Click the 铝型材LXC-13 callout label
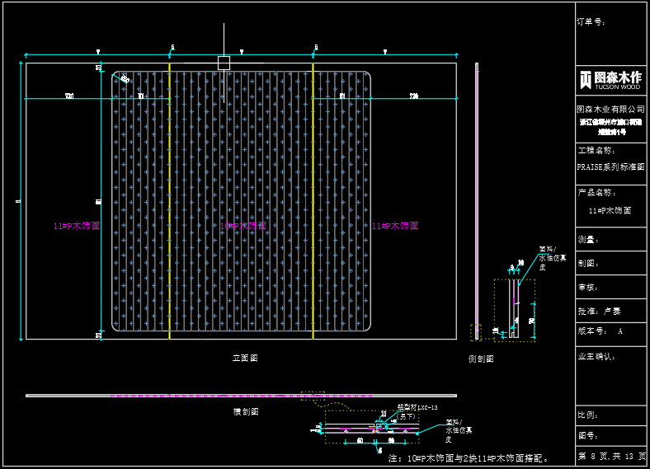This screenshot has height=469, width=650. [417, 408]
